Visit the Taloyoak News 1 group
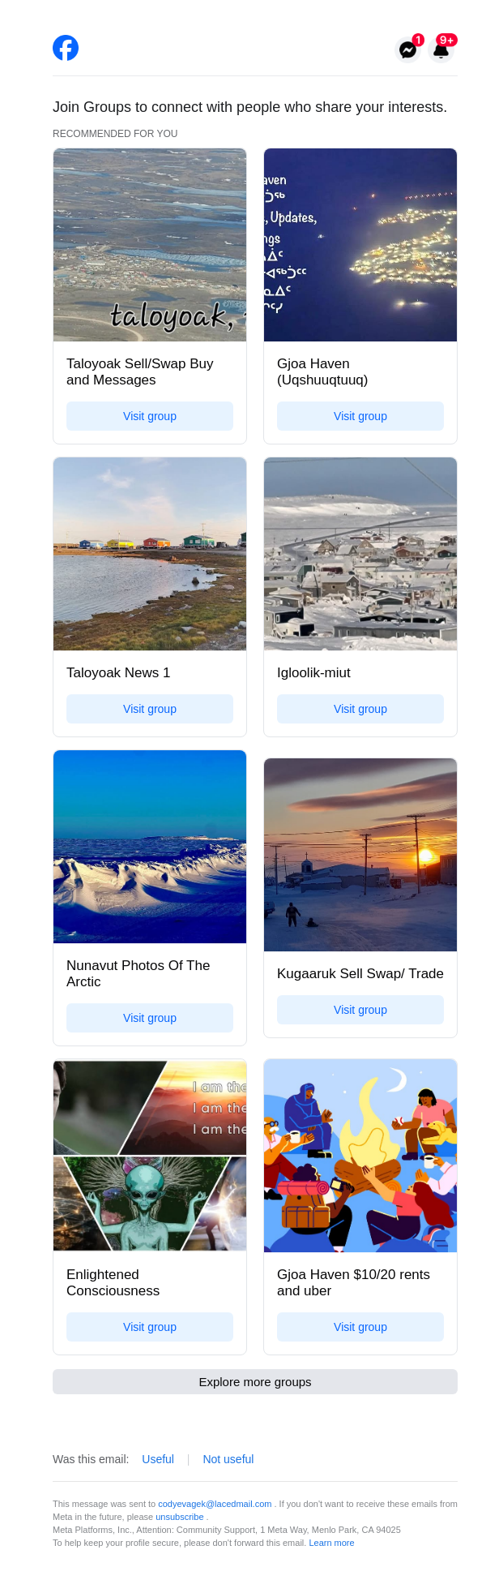Viewport: 486px width, 1580px height. point(150,709)
